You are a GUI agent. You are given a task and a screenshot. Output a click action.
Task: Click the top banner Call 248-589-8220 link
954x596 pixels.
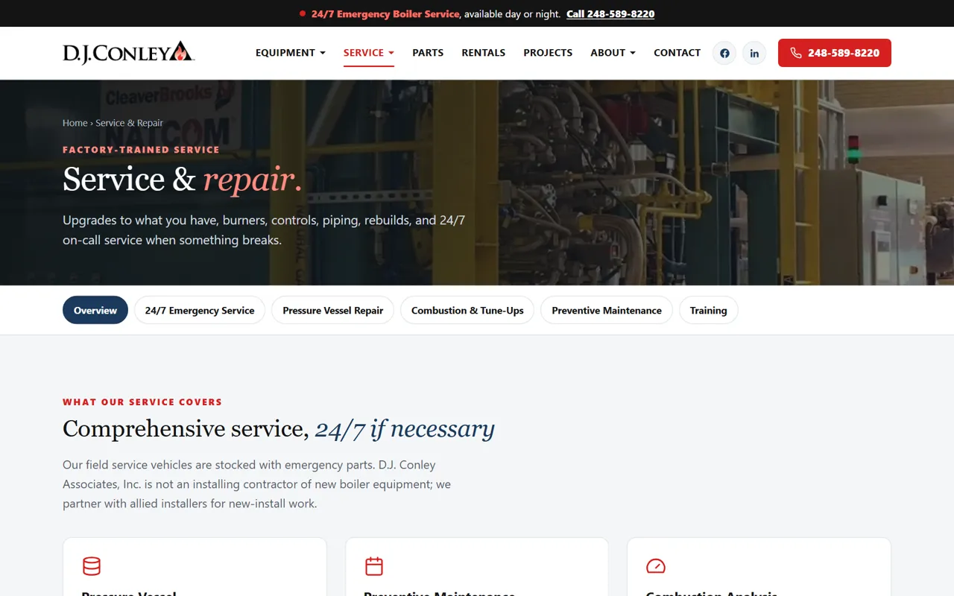[x=610, y=14]
